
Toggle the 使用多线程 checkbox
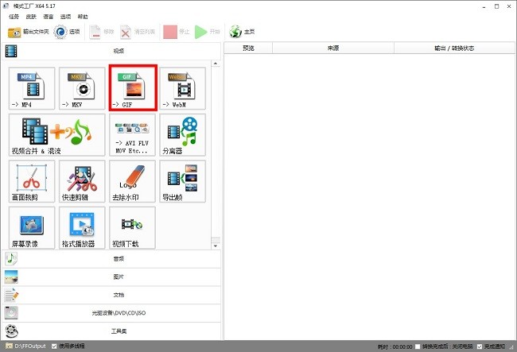[54, 346]
